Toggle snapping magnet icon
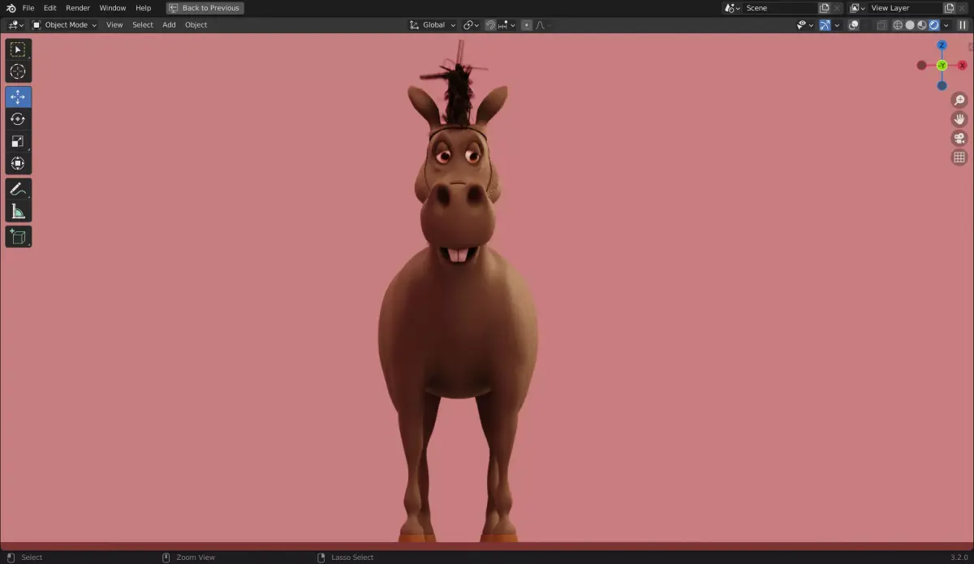 [490, 25]
